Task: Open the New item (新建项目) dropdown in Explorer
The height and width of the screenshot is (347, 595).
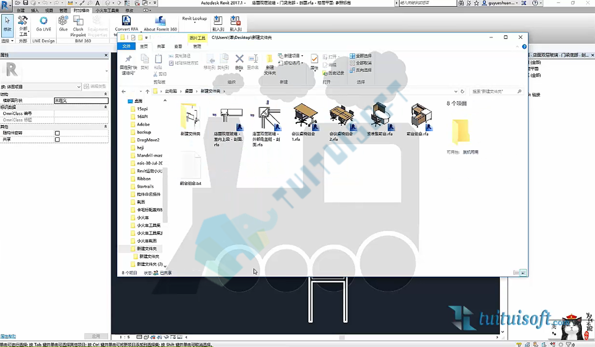Action: tap(291, 56)
